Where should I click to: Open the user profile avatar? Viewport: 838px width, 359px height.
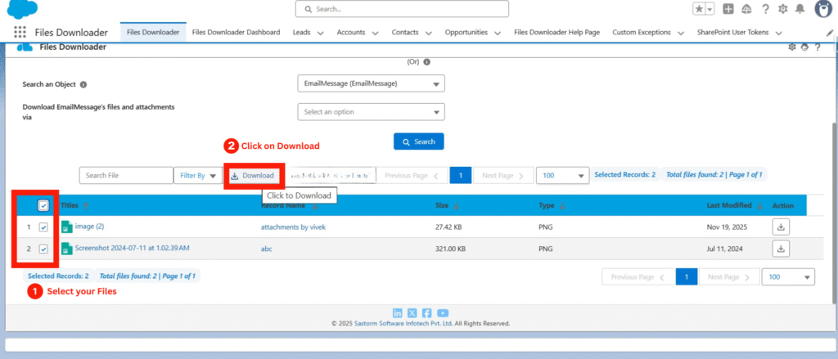pyautogui.click(x=825, y=9)
